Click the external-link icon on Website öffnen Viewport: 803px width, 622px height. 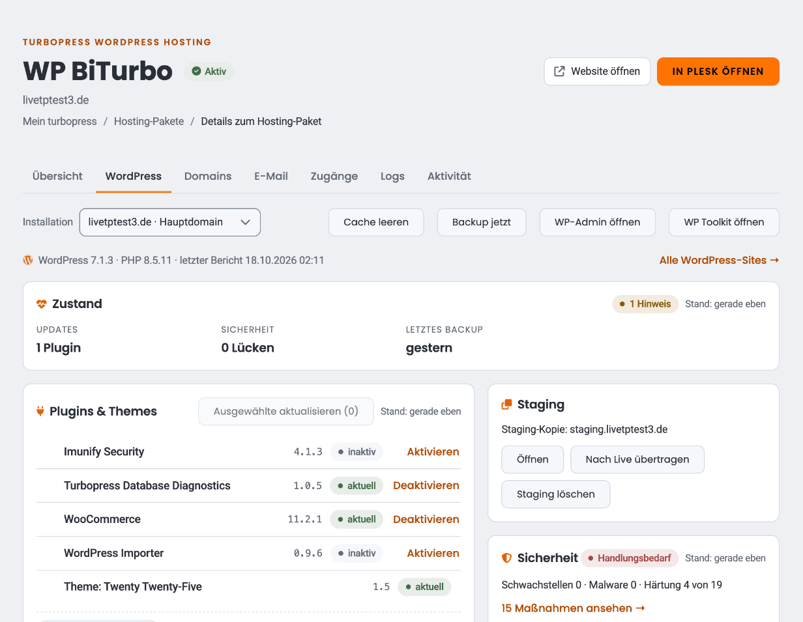[x=559, y=72]
